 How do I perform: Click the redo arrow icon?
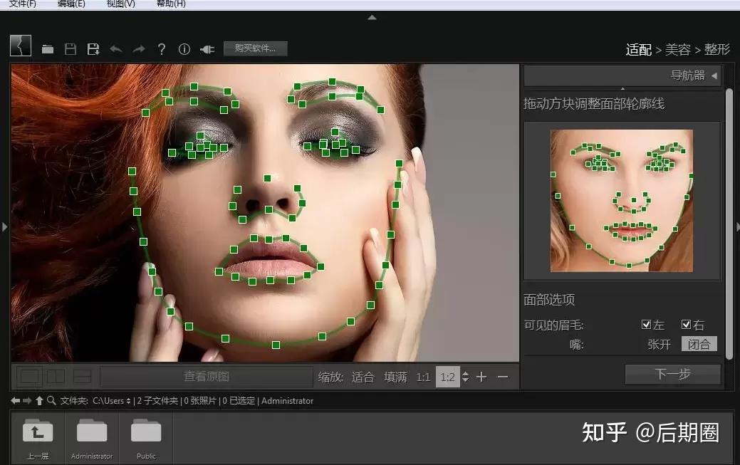[139, 49]
